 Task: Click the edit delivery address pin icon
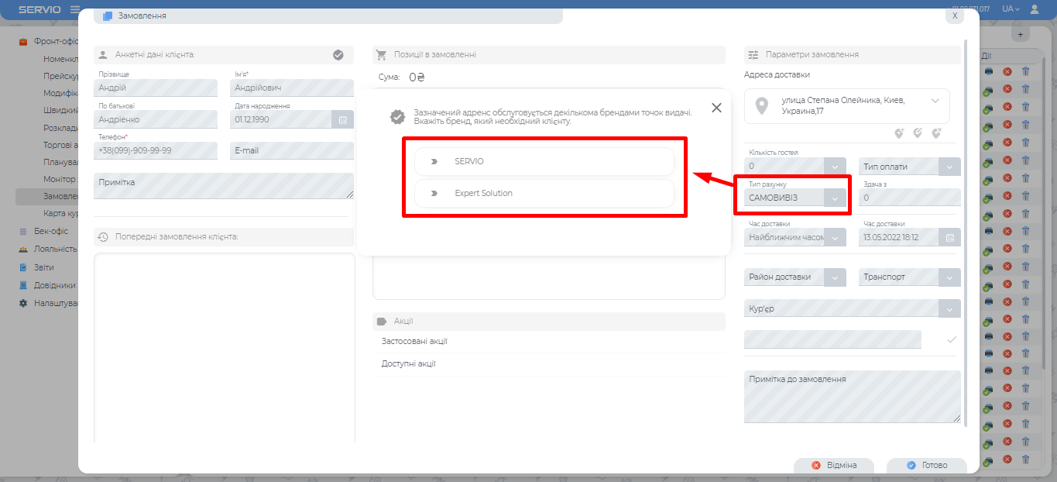[918, 133]
